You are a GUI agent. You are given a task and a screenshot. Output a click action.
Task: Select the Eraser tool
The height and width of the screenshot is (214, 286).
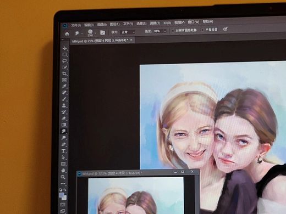pos(64,119)
